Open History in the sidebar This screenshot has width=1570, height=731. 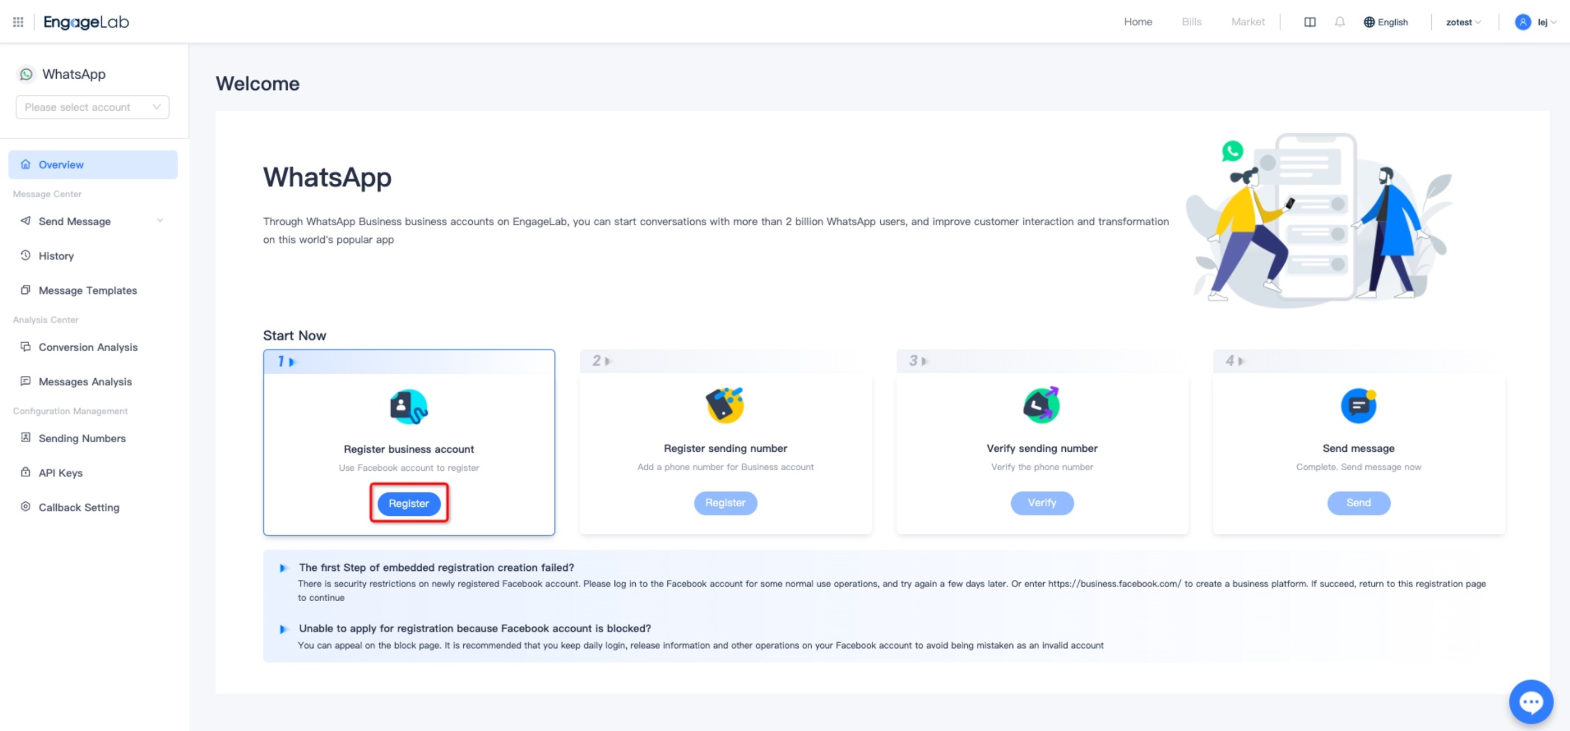pyautogui.click(x=93, y=256)
